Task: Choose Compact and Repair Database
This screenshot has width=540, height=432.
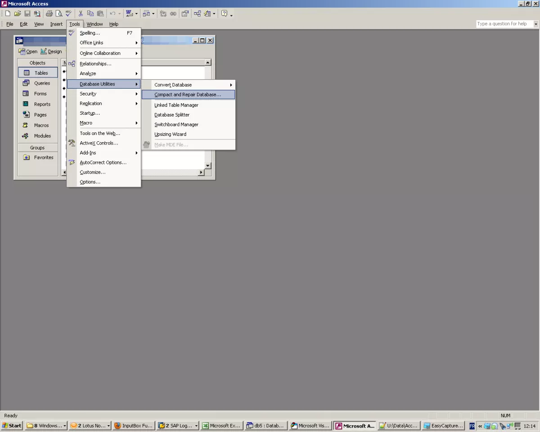Action: click(188, 95)
